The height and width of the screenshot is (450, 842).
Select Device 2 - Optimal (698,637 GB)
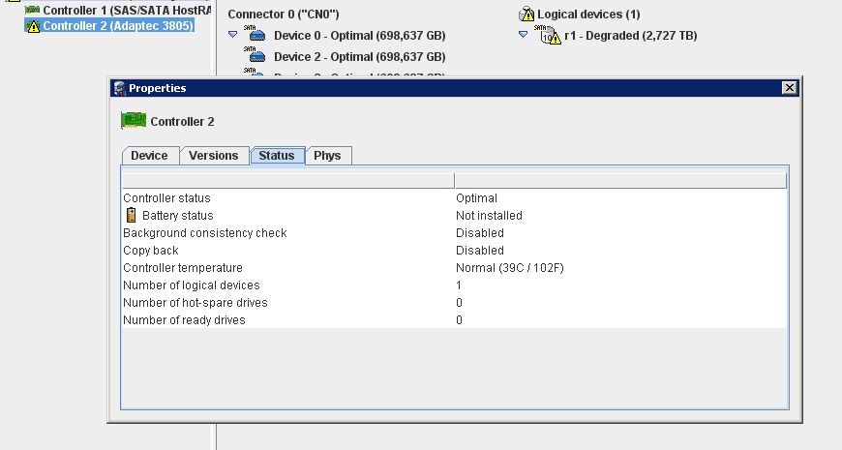(x=360, y=57)
